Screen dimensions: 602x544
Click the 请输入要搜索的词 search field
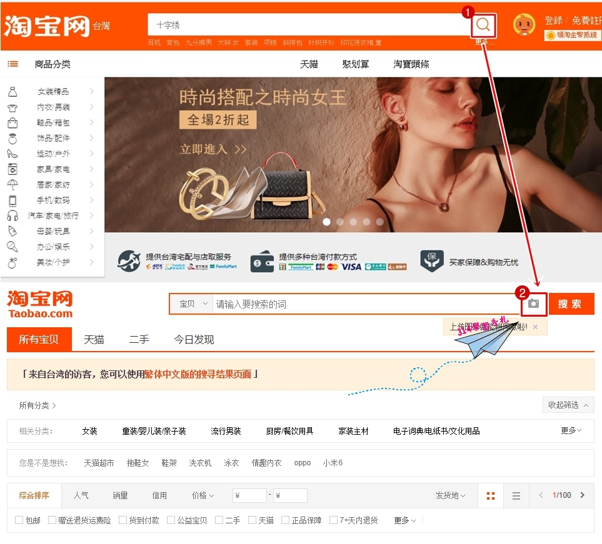[x=366, y=304]
